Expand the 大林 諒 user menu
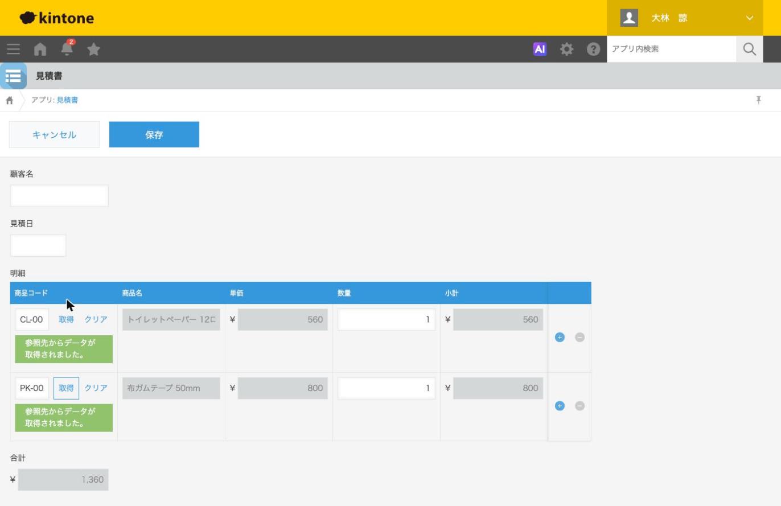Screen dimensions: 781x506 click(x=750, y=18)
